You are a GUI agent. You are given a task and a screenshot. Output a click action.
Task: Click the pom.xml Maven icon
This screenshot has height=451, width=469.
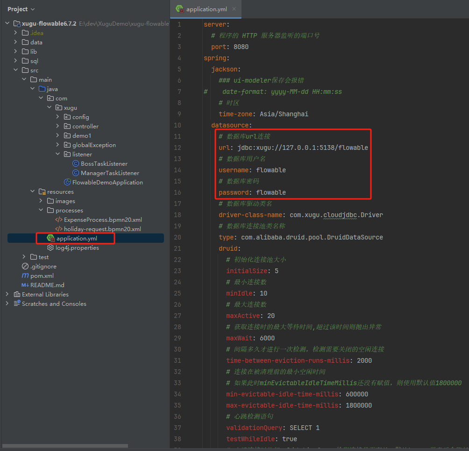click(x=25, y=276)
